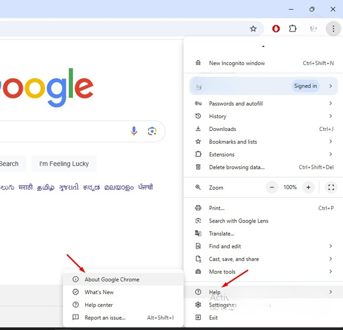343x330 pixels.
Task: Expand Cast, save, and share chevron
Action: (x=331, y=259)
